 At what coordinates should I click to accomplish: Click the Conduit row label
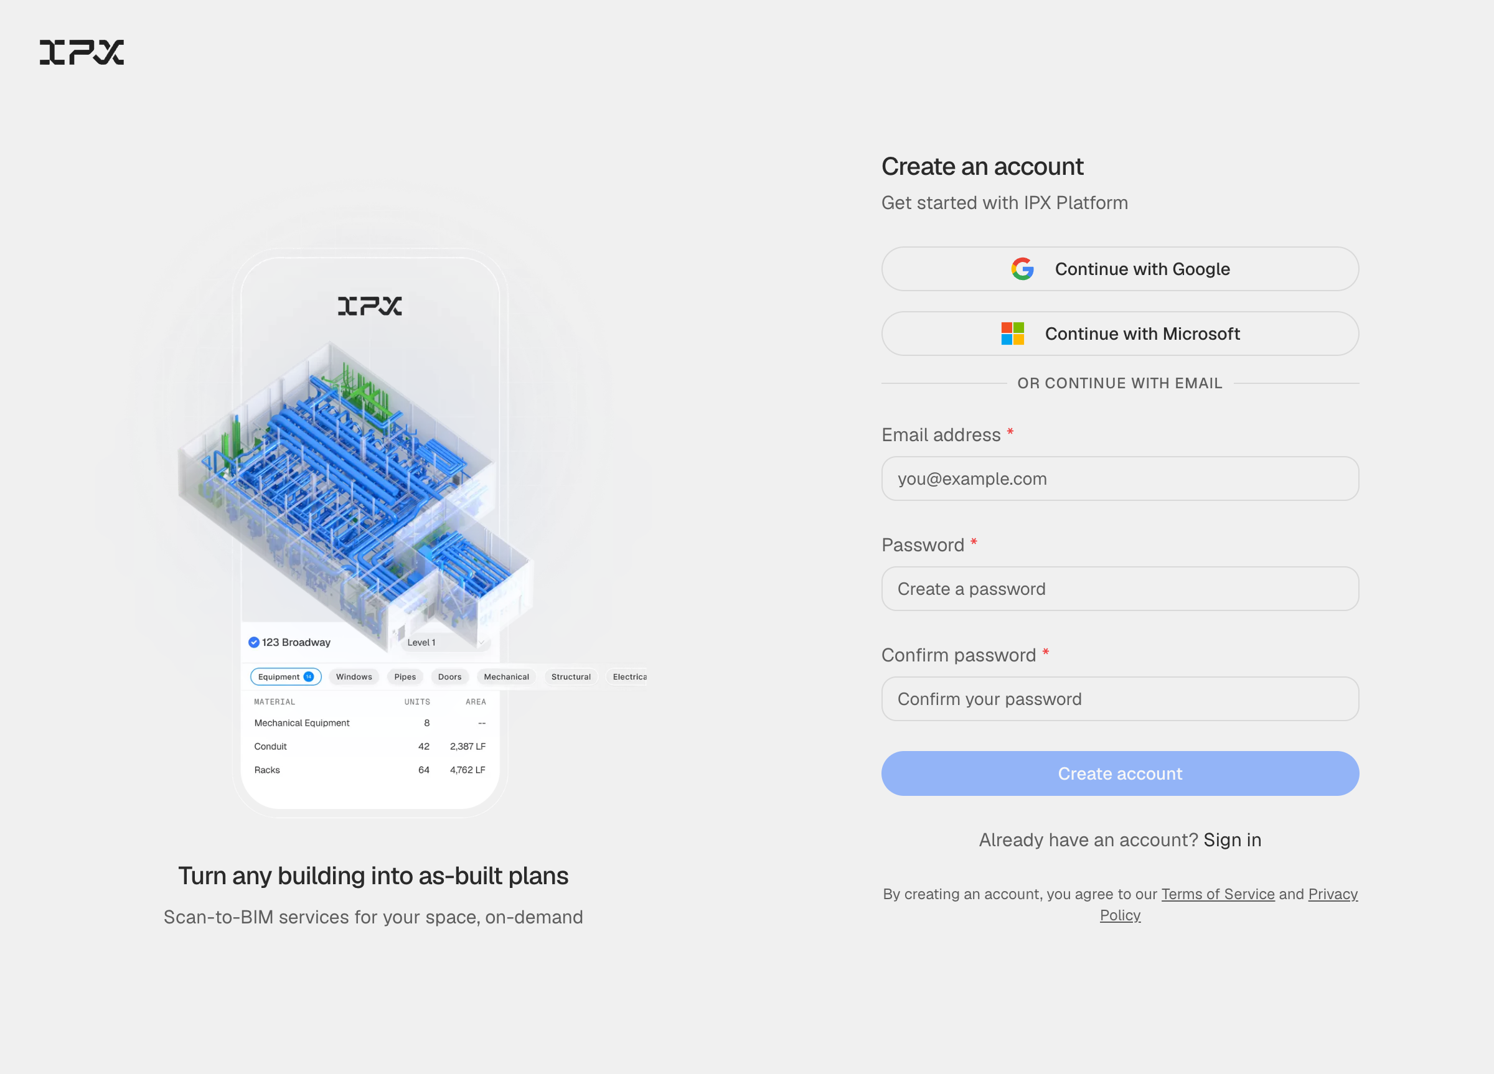pos(270,747)
